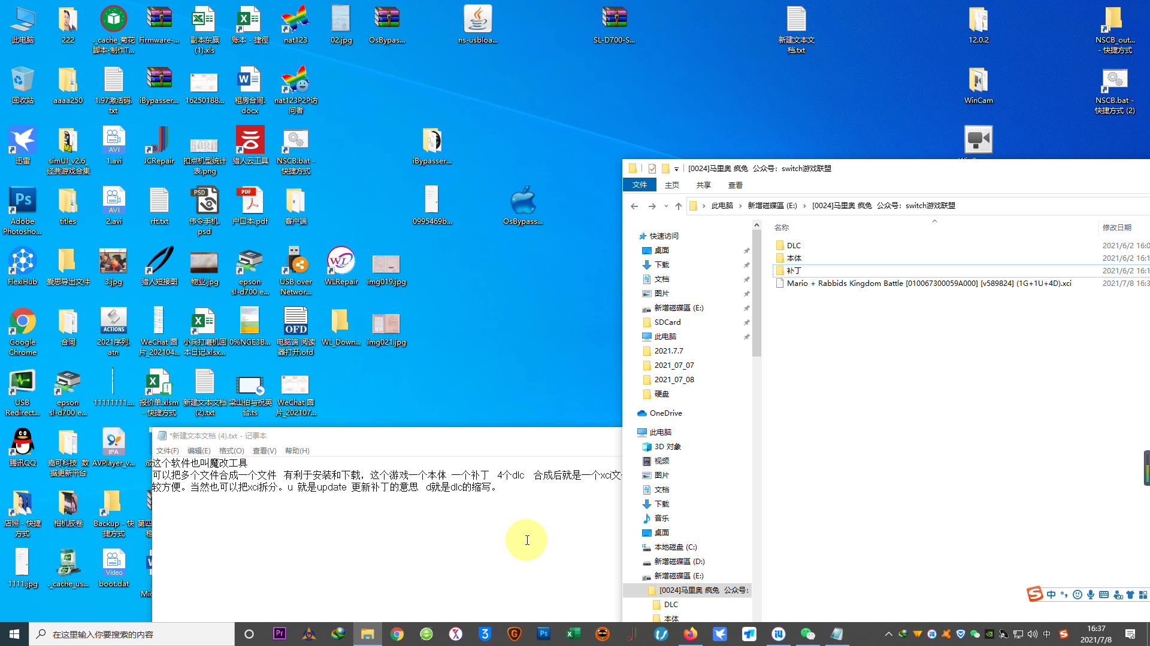This screenshot has width=1150, height=646.
Task: Open ns-usbloader Java icon
Action: click(x=478, y=25)
